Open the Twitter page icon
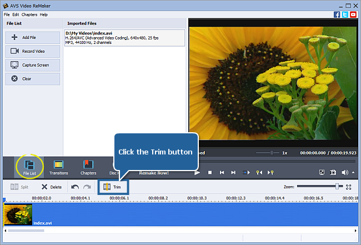The height and width of the screenshot is (245, 361). tap(345, 15)
